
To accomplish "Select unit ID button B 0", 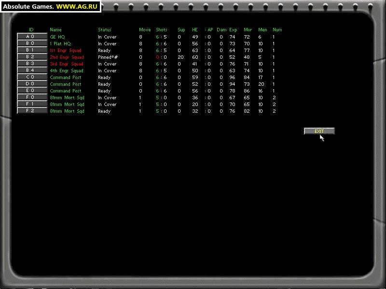I will 32,43.
